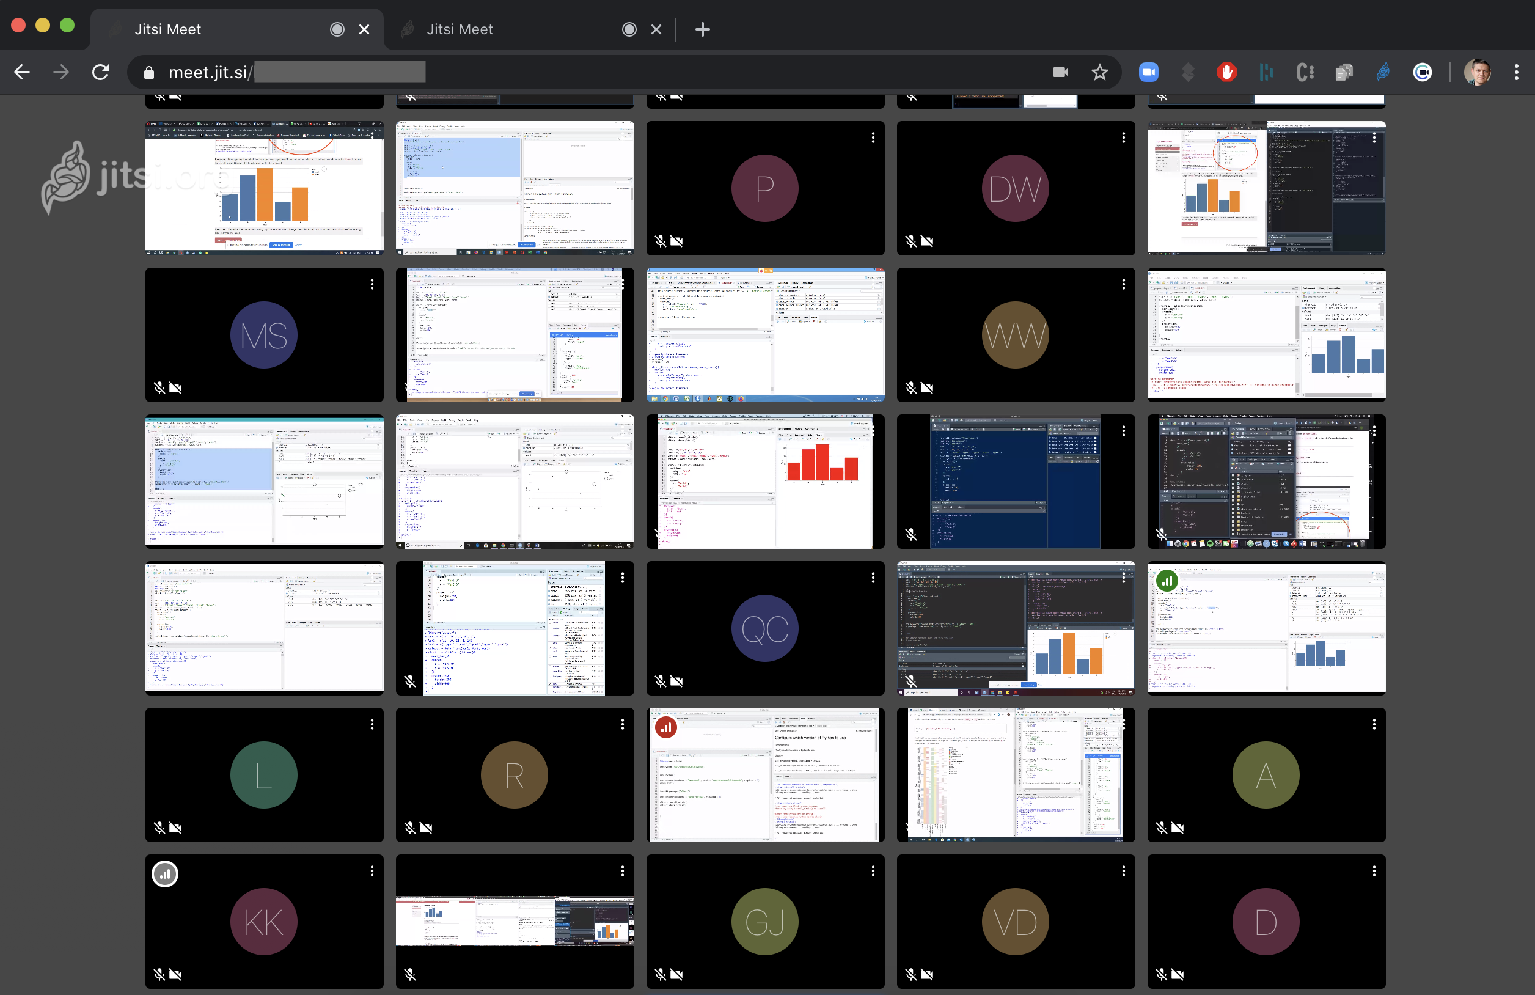Click muted microphone icon on P tile
Viewport: 1535px width, 995px height.
click(x=661, y=241)
